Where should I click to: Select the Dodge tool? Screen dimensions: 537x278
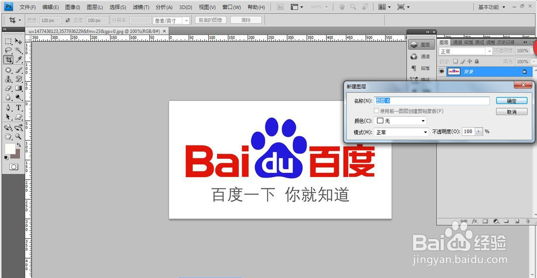(18, 97)
